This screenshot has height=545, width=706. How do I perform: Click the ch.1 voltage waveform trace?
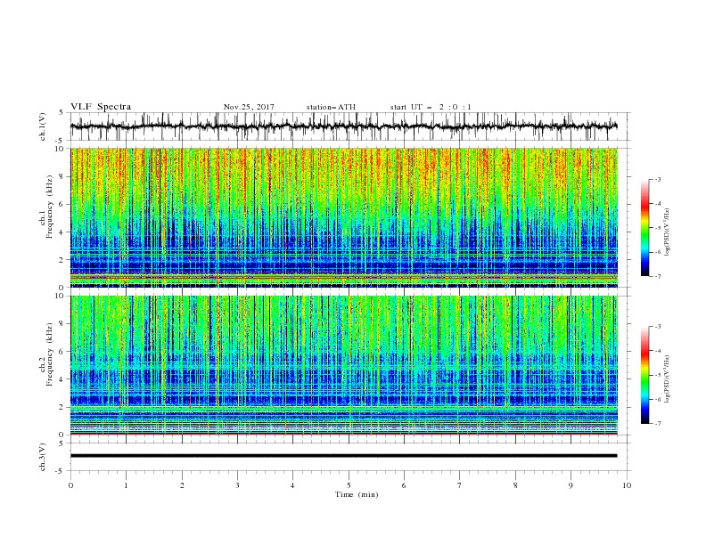click(x=343, y=126)
